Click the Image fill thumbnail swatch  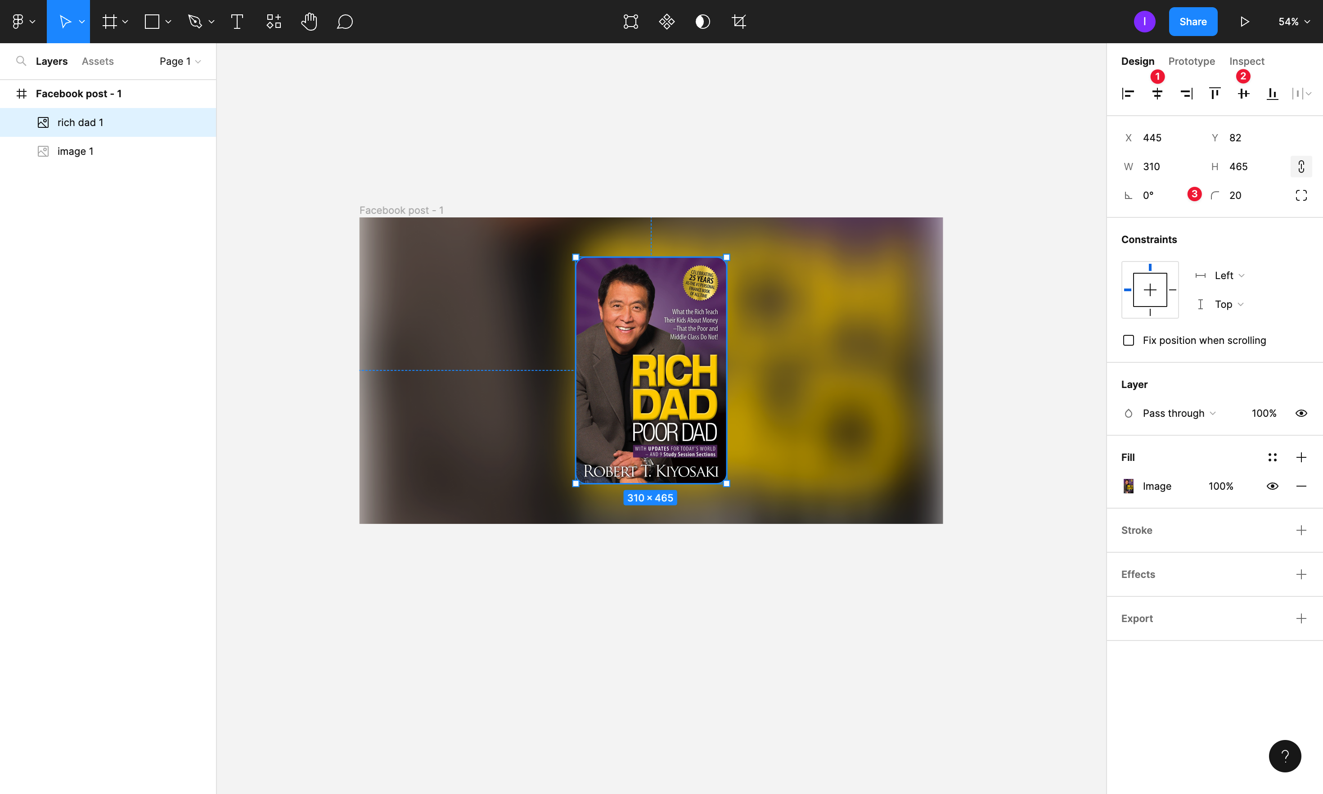pyautogui.click(x=1128, y=487)
